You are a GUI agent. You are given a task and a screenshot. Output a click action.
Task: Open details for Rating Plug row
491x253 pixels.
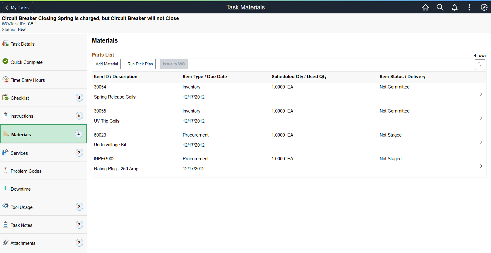click(x=481, y=166)
